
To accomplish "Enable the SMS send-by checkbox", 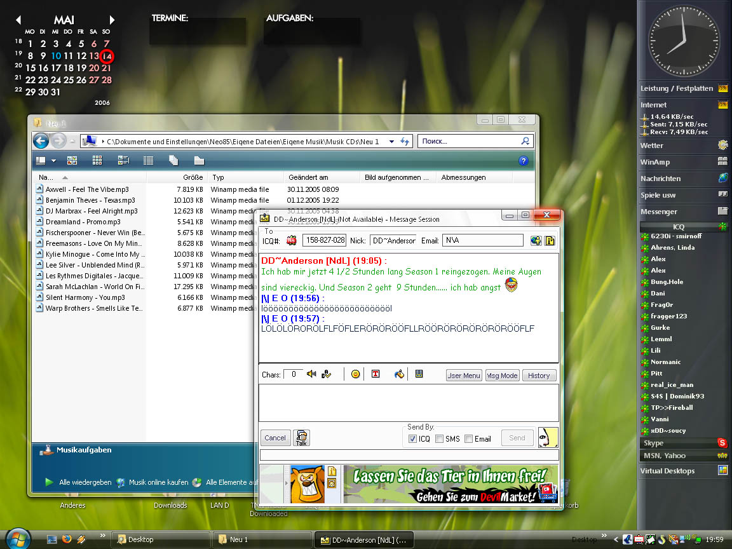I will coord(439,438).
